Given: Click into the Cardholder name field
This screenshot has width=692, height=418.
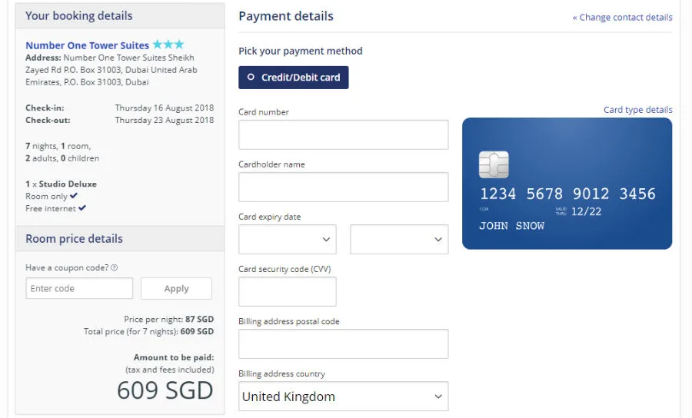Looking at the screenshot, I should 343,187.
